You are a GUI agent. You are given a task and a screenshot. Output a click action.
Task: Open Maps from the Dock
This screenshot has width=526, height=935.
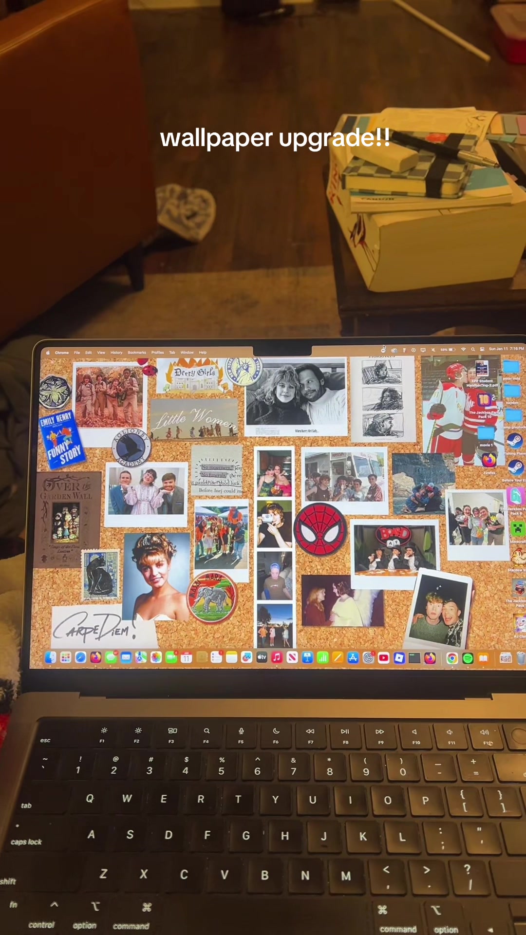[x=141, y=657]
